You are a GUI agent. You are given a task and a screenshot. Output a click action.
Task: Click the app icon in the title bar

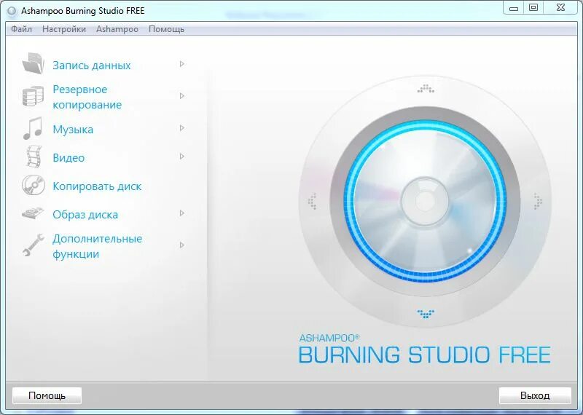point(12,11)
